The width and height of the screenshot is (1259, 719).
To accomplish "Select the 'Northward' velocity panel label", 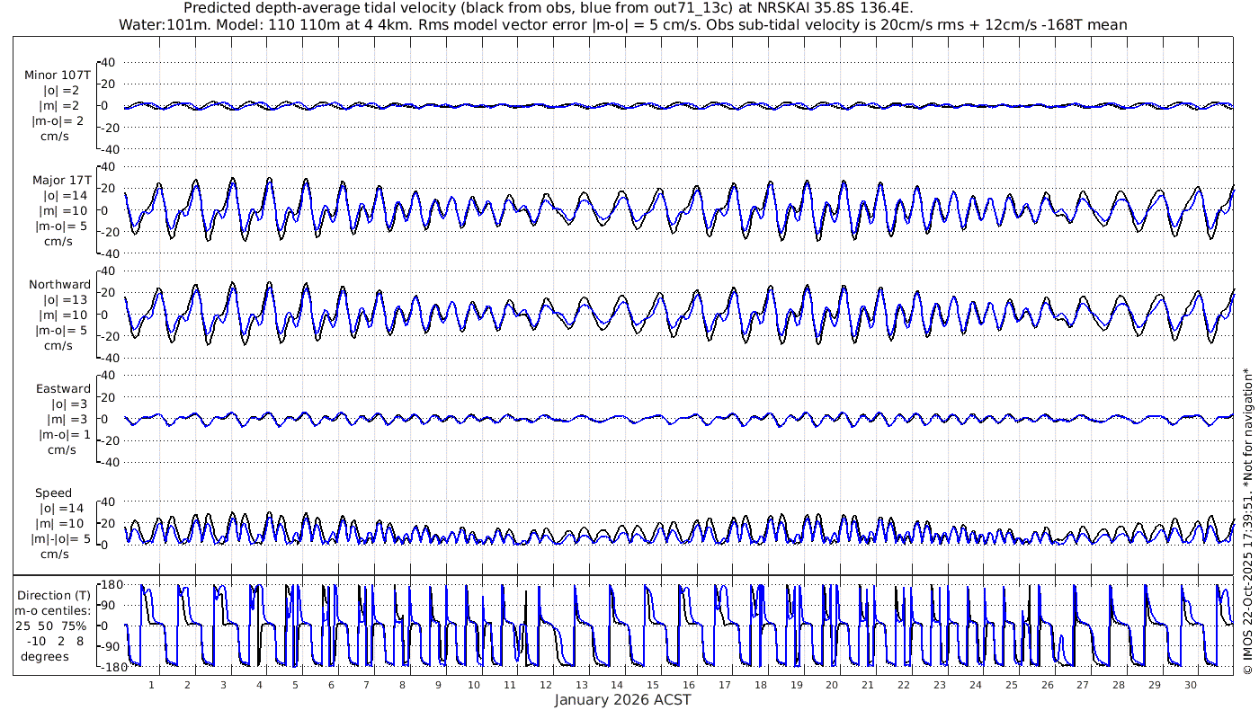I will 59,284.
